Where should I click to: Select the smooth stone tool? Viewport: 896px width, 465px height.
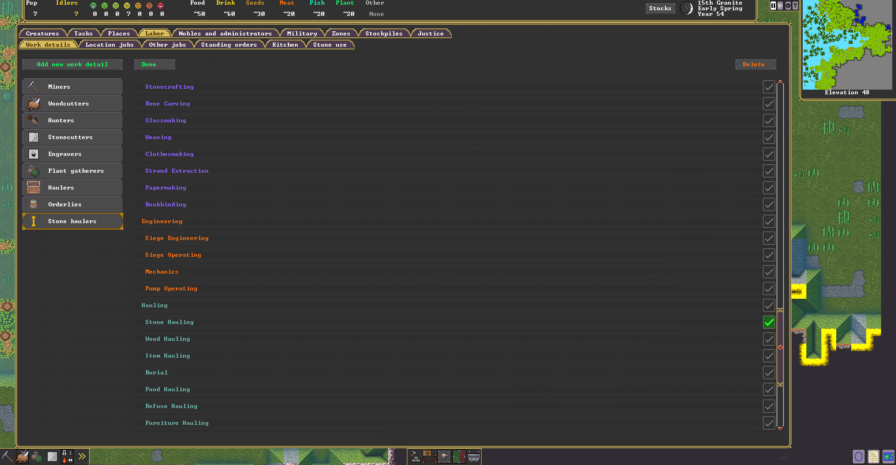coord(52,456)
